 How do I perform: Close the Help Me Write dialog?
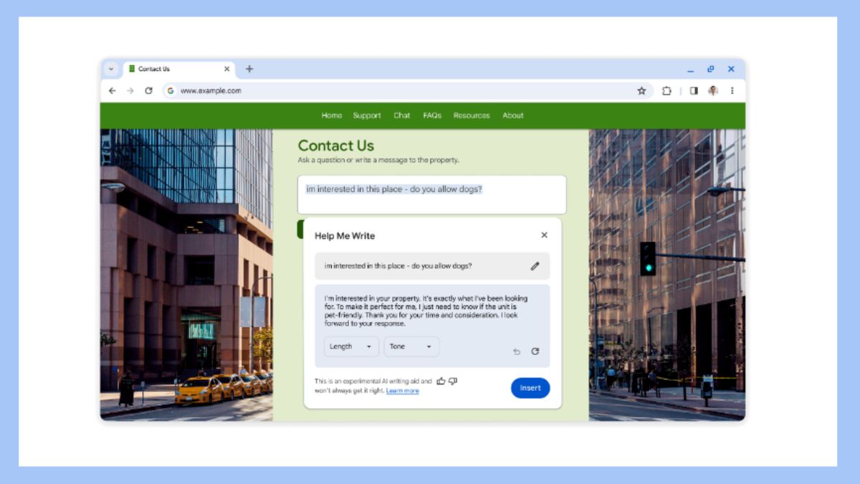(544, 235)
